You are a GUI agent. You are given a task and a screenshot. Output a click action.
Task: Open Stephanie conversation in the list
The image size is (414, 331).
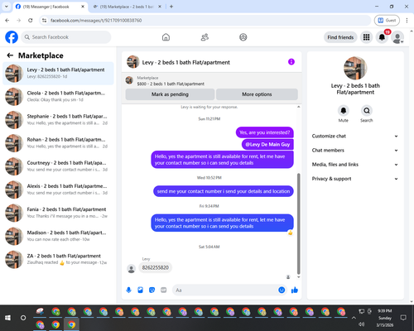[x=58, y=120]
